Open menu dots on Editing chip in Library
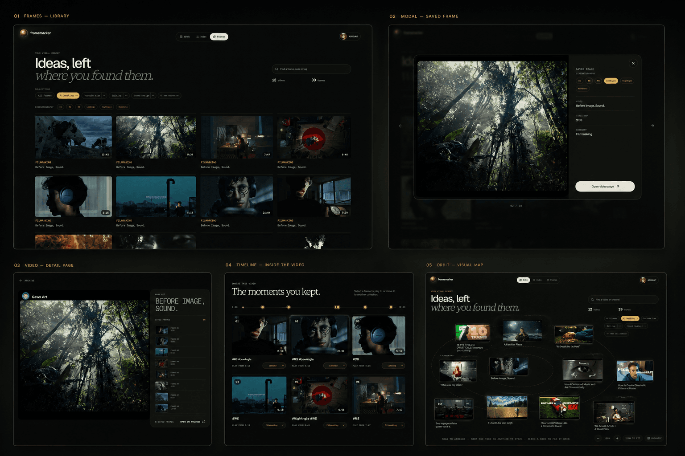This screenshot has height=456, width=685. click(126, 95)
